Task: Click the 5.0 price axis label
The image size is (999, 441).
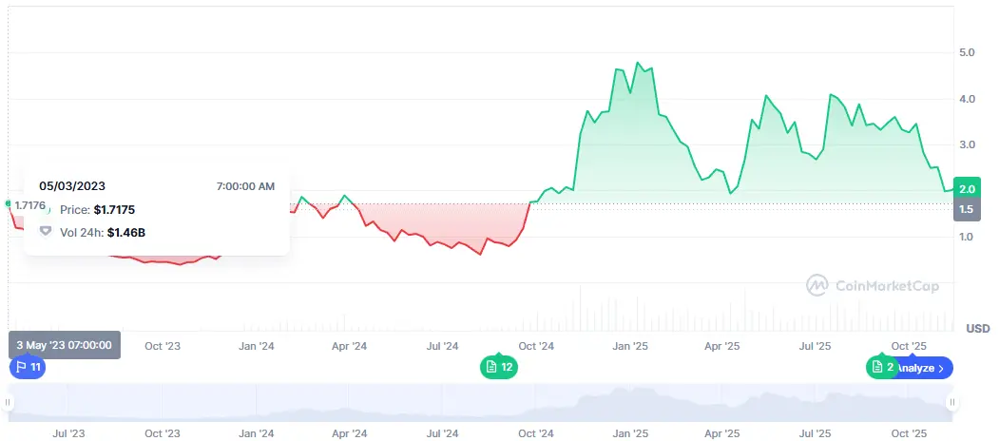Action: 967,52
